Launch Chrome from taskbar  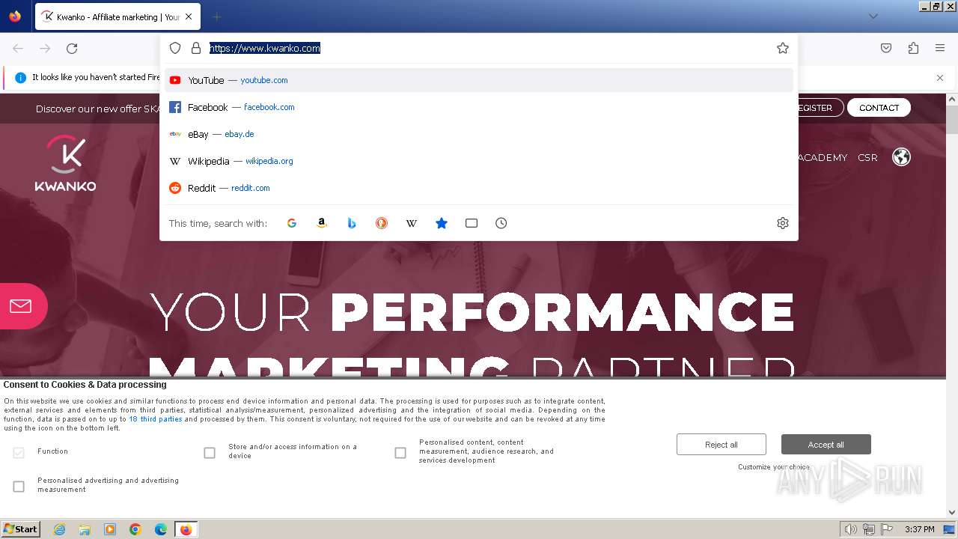click(135, 529)
